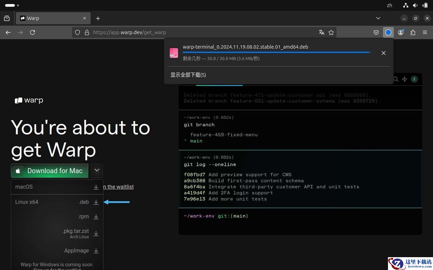Click the terminal prompt ~/work-env git:(main)
Image resolution: width=433 pixels, height=270 pixels.
pyautogui.click(x=216, y=216)
